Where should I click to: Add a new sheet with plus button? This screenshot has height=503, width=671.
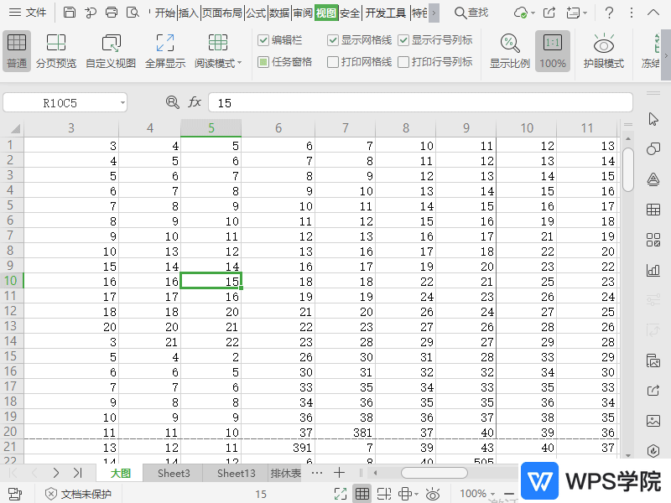(340, 473)
